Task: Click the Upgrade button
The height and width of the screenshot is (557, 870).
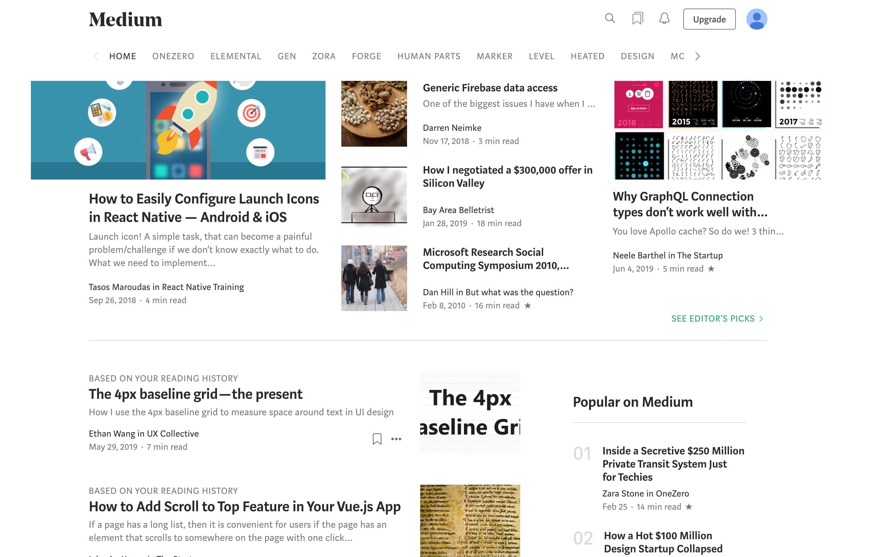Action: 709,19
